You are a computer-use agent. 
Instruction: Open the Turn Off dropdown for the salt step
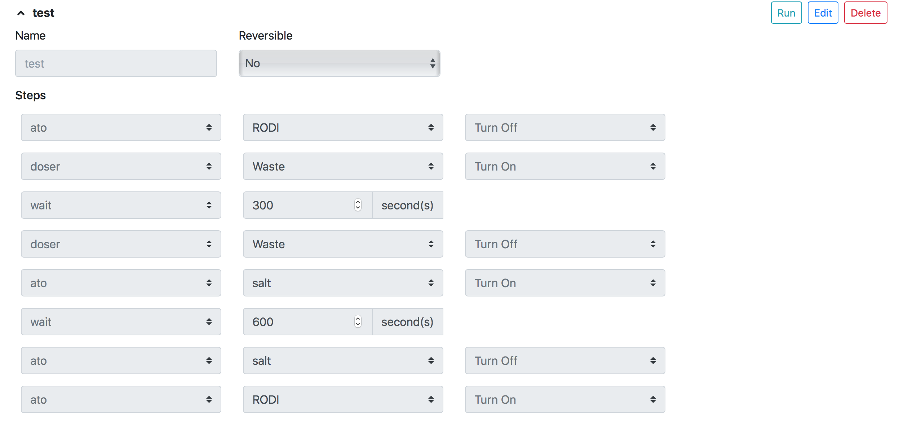pos(564,361)
